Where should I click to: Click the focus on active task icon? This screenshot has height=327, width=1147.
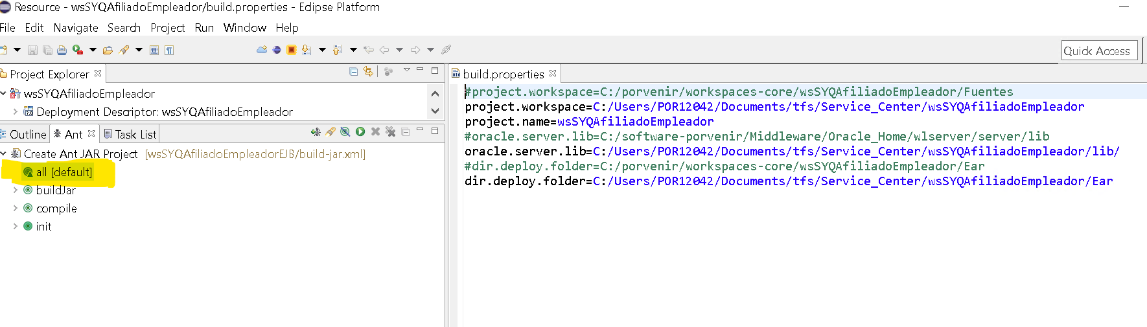(x=389, y=71)
